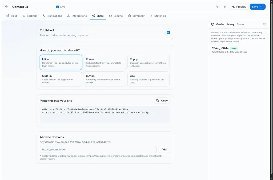Click the Contact us form title
The image size is (273, 180).
click(20, 7)
